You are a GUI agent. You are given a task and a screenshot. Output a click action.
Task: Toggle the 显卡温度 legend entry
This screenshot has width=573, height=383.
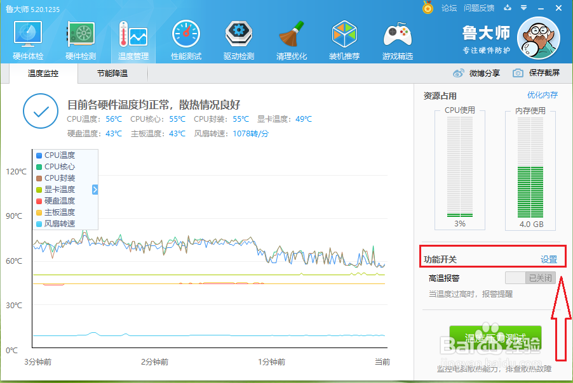[x=55, y=190]
